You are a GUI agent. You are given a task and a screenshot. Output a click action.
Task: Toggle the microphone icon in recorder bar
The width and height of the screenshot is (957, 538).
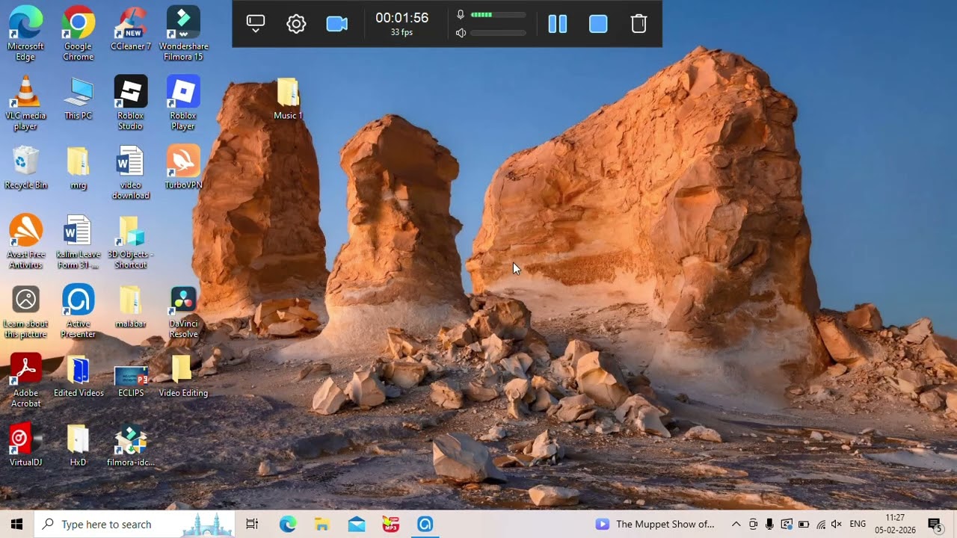point(461,15)
